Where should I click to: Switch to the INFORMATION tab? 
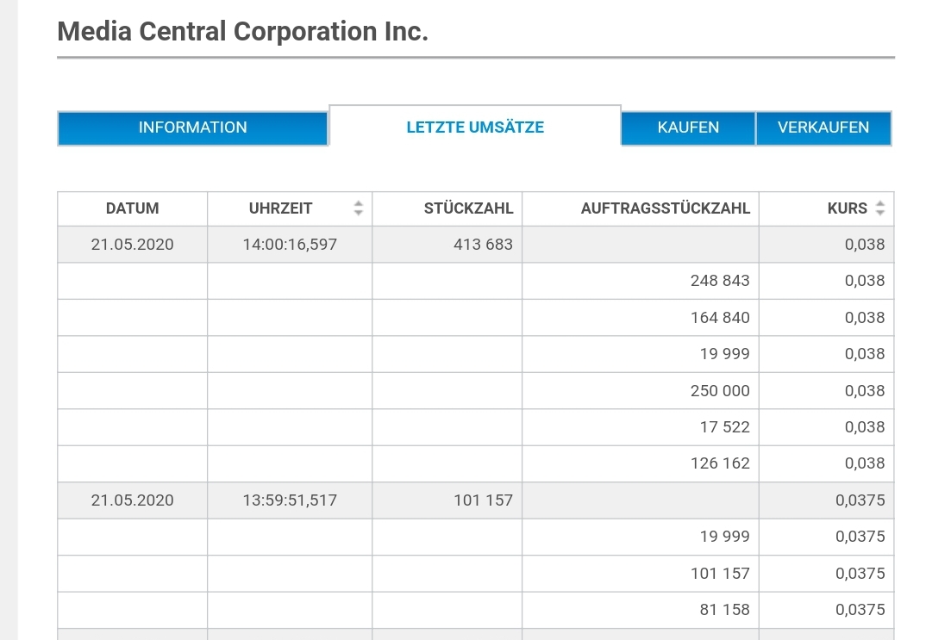pyautogui.click(x=192, y=127)
